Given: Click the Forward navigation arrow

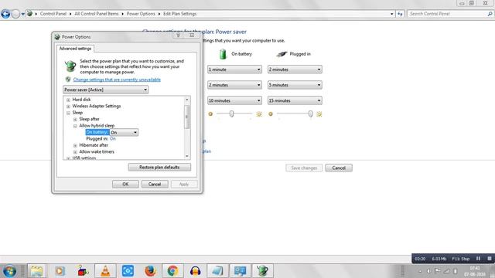Looking at the screenshot, I should (15, 14).
